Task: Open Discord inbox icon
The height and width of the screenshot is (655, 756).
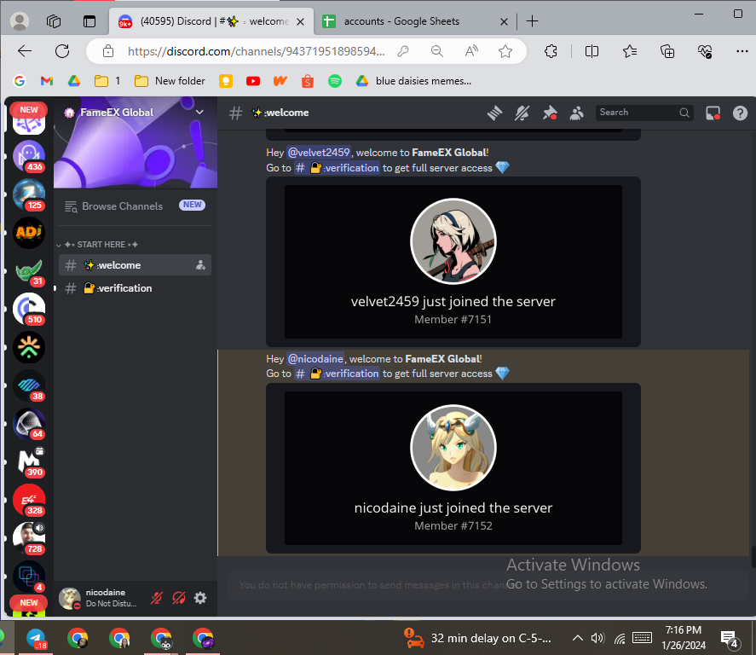Action: point(713,113)
